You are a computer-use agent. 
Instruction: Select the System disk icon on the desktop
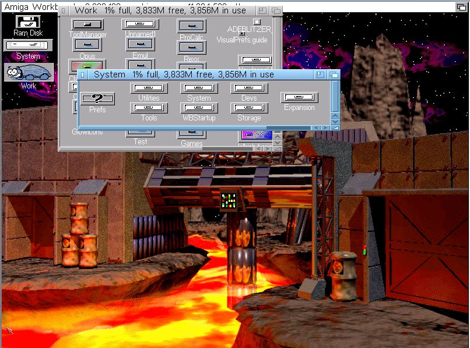point(28,45)
